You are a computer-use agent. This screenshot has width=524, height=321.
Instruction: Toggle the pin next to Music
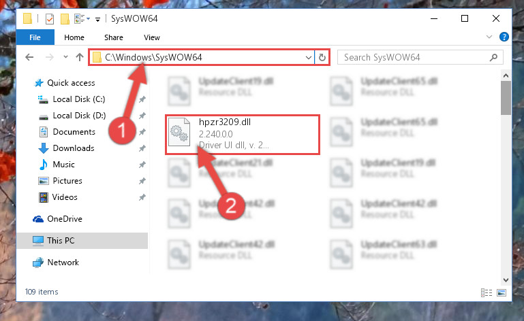coord(142,165)
